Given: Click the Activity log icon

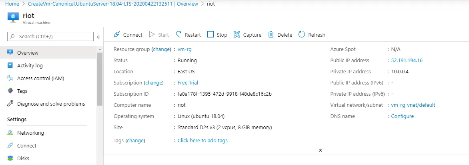Looking at the screenshot, I should click(x=10, y=65).
